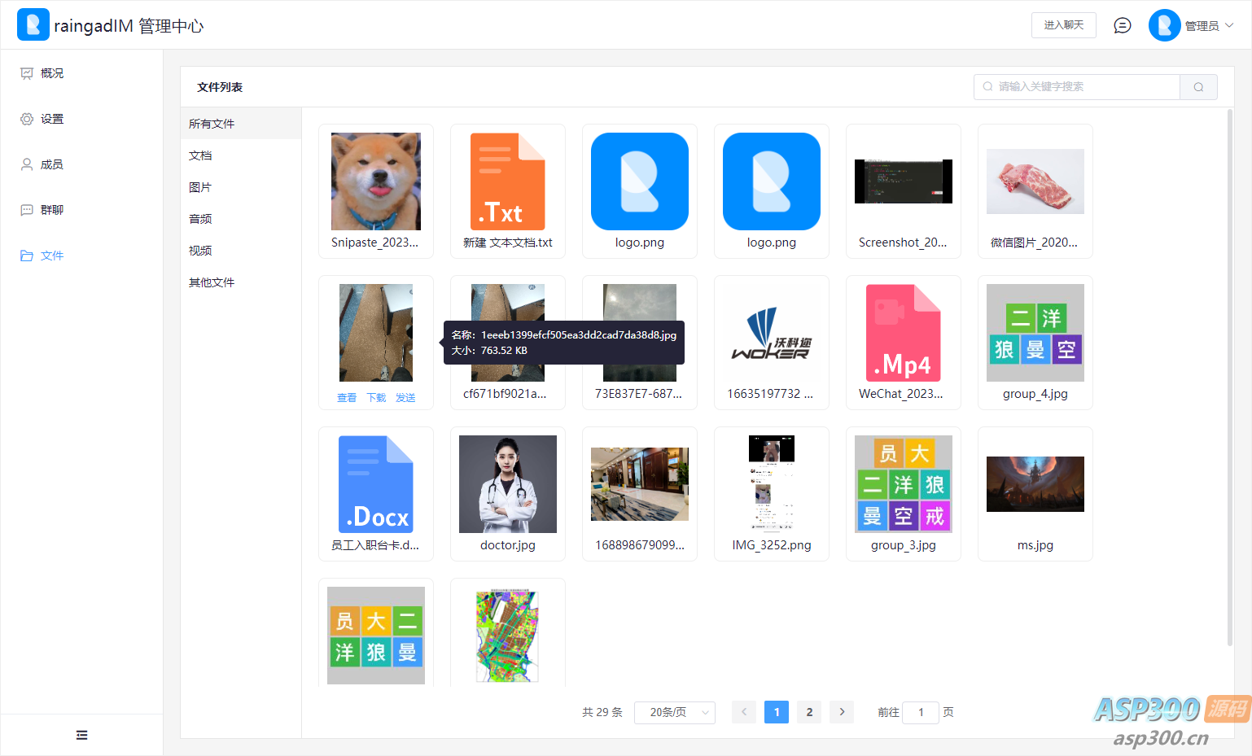Focus the keyword search input field
The height and width of the screenshot is (756, 1252).
tap(1077, 86)
